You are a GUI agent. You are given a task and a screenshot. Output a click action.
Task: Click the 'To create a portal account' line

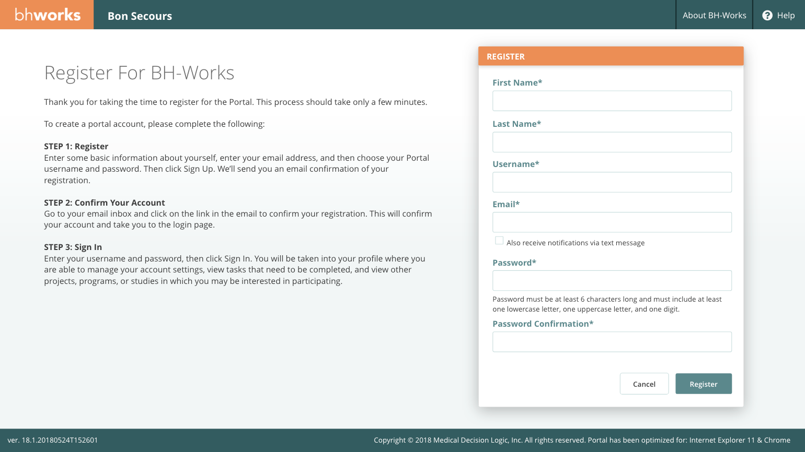point(154,124)
